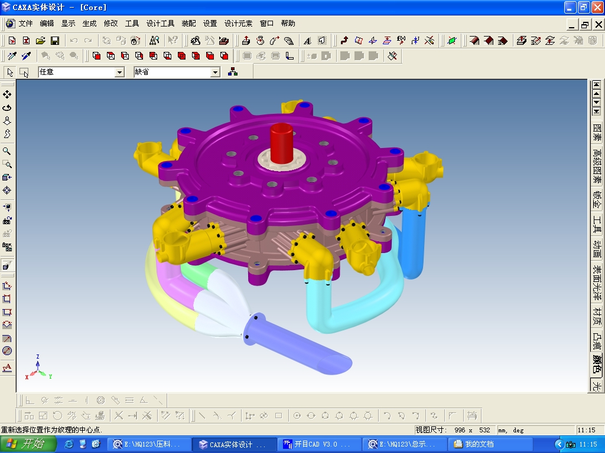Open the 显示 menu

(68, 24)
